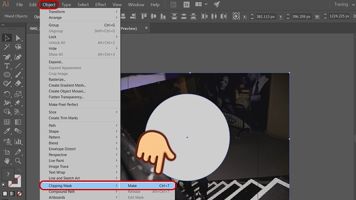Activate the Symbol Sprayer tool
Viewport: 356px width, 200px height.
coord(7,142)
